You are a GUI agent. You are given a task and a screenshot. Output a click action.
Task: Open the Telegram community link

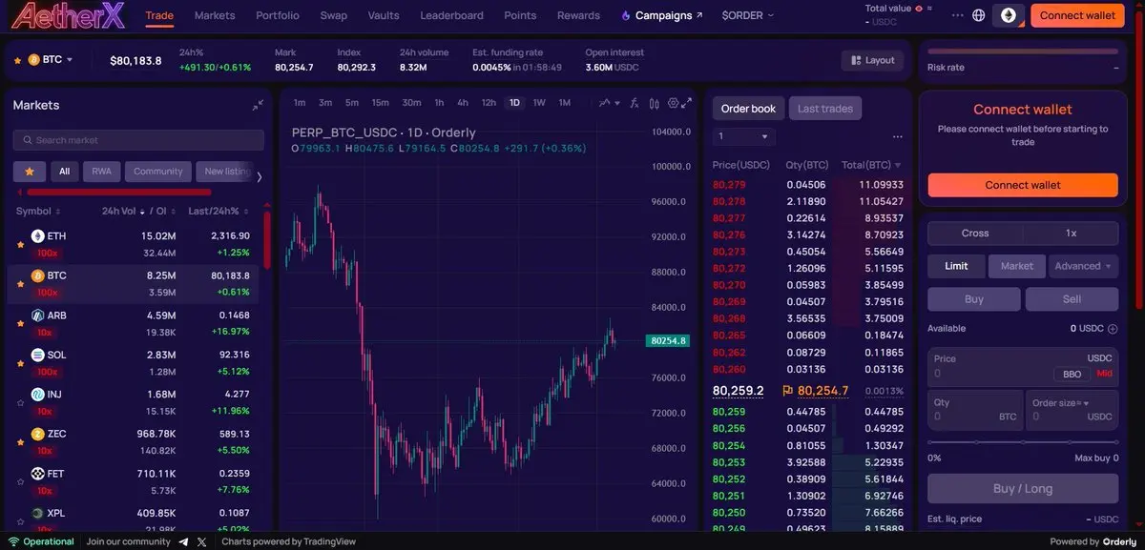tap(182, 541)
